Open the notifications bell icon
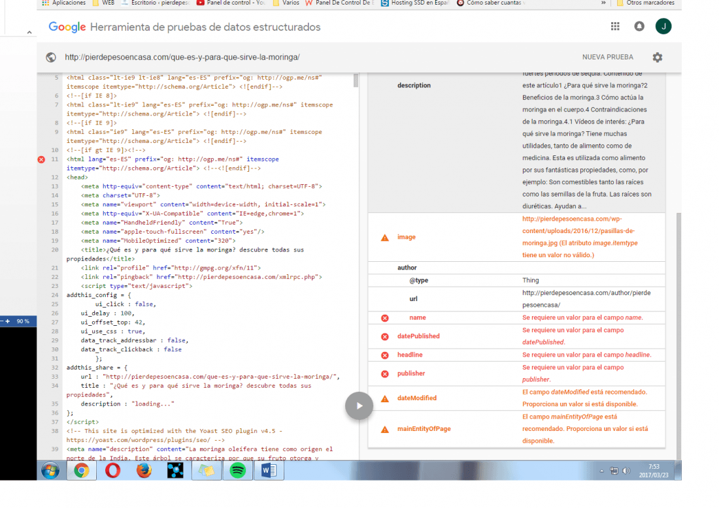The width and height of the screenshot is (719, 508). pos(639,27)
